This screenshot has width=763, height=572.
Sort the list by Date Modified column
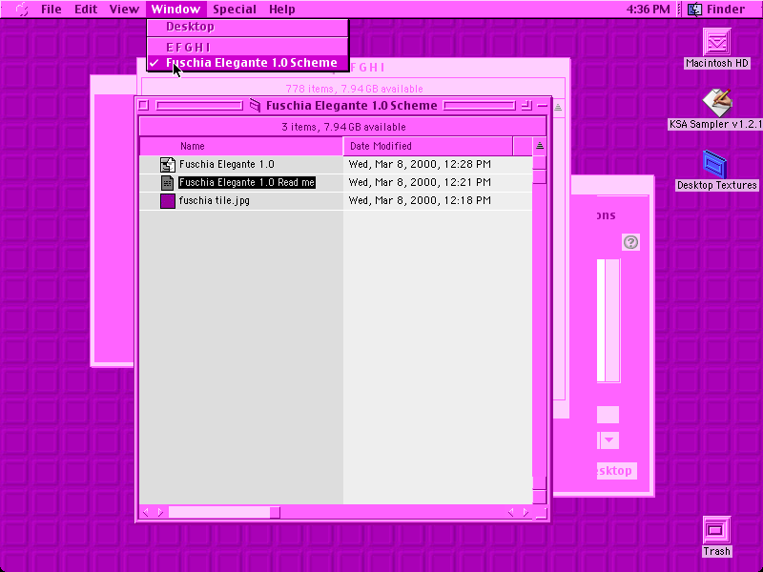[x=427, y=146]
